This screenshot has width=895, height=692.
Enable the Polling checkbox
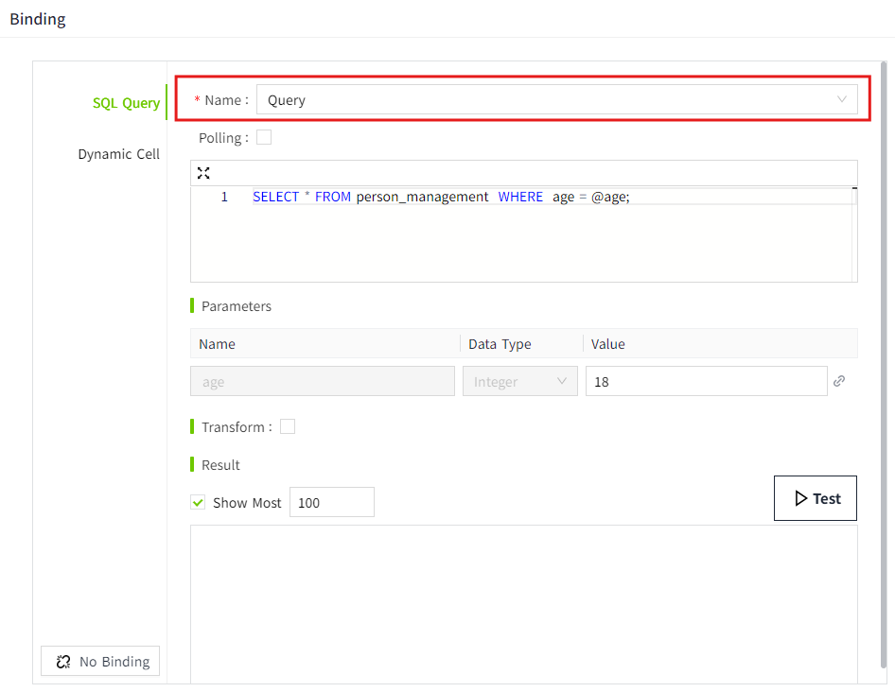[x=264, y=138]
